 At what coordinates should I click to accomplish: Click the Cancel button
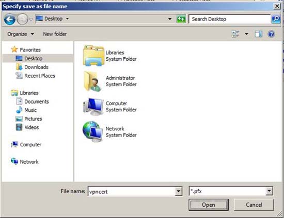(254, 205)
